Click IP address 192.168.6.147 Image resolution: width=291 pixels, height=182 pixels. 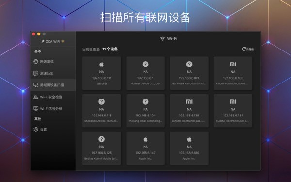(145, 153)
